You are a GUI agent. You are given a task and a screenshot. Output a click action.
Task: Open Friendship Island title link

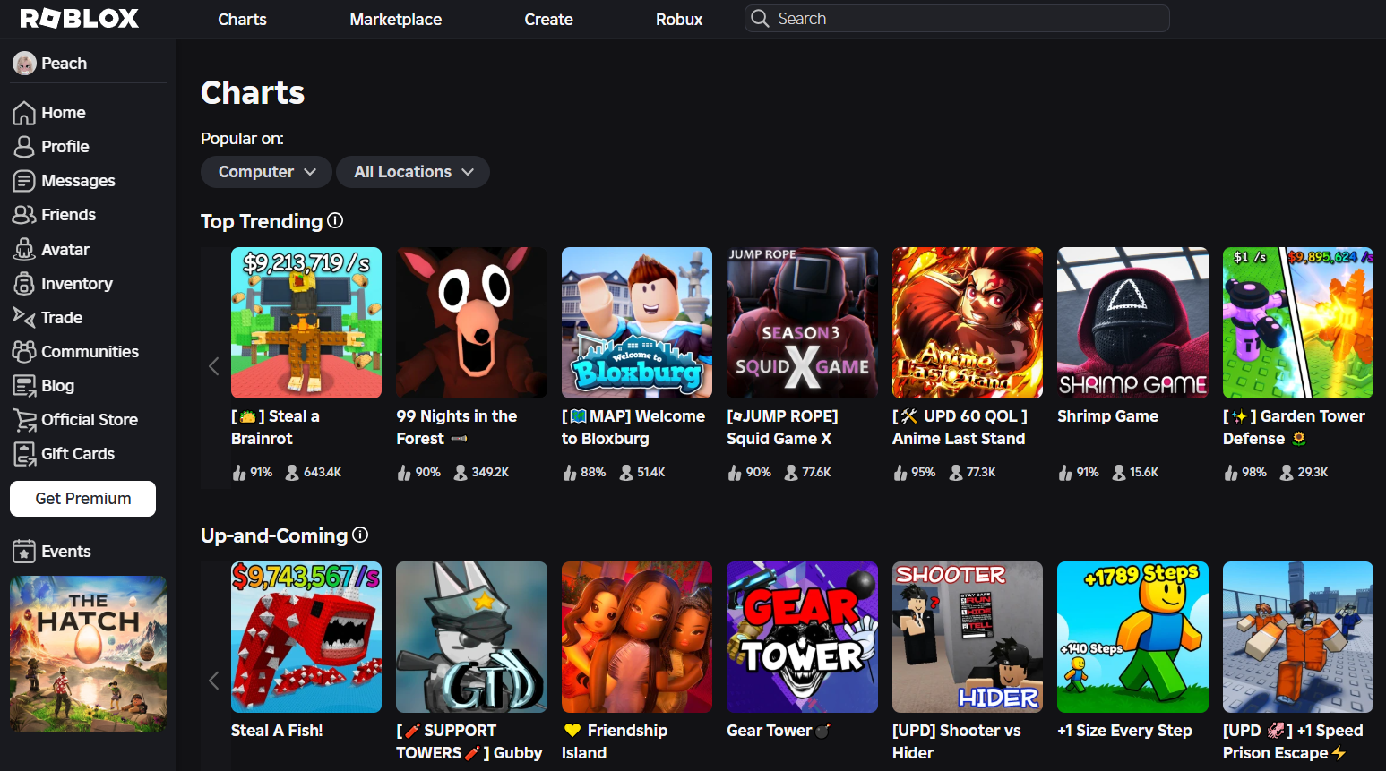[x=615, y=741]
